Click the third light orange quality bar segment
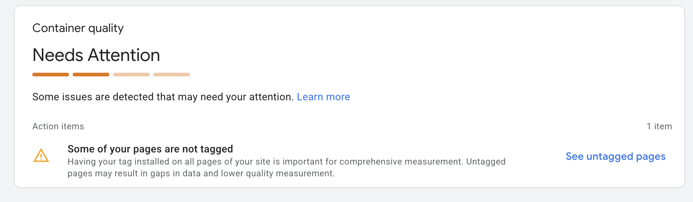Screen dimensions: 693x202 [x=131, y=75]
